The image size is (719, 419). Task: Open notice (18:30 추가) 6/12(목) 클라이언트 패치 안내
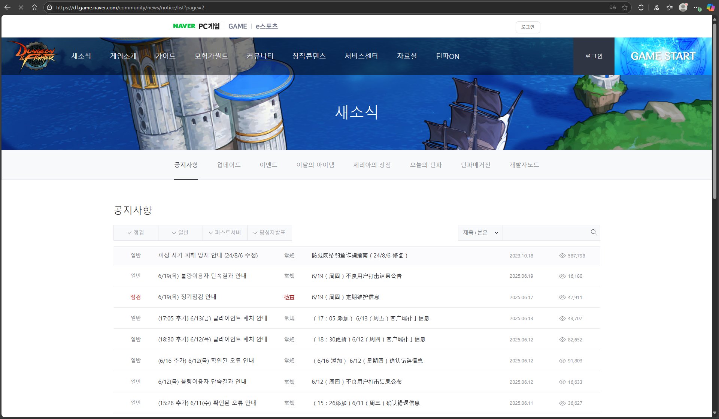coord(213,339)
